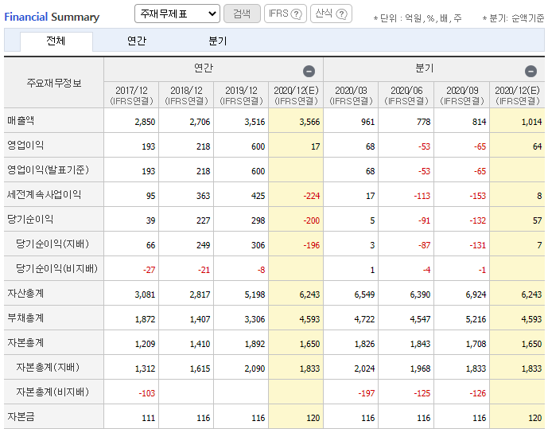Collapse the 연간 columns with minus icon

tap(309, 72)
